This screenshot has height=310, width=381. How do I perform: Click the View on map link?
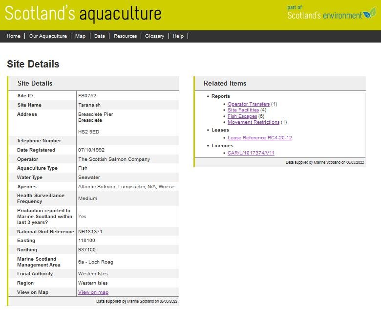click(93, 292)
